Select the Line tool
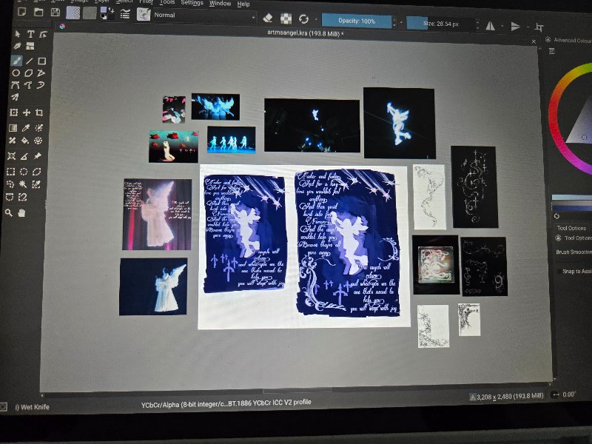Viewport: 592px width, 444px height. tap(29, 61)
